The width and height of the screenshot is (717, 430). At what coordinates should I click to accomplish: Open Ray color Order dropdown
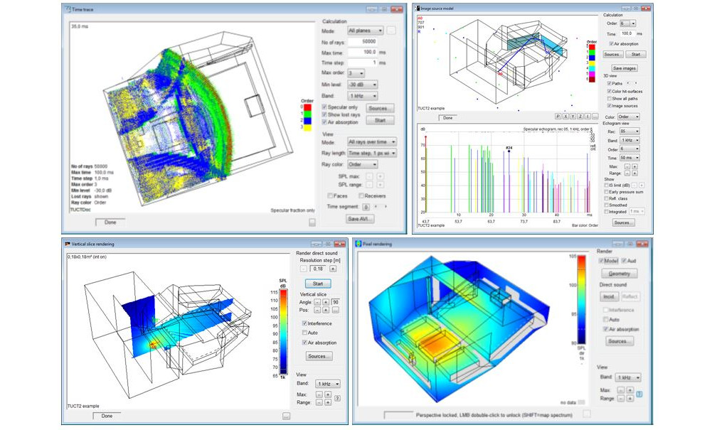coord(362,164)
